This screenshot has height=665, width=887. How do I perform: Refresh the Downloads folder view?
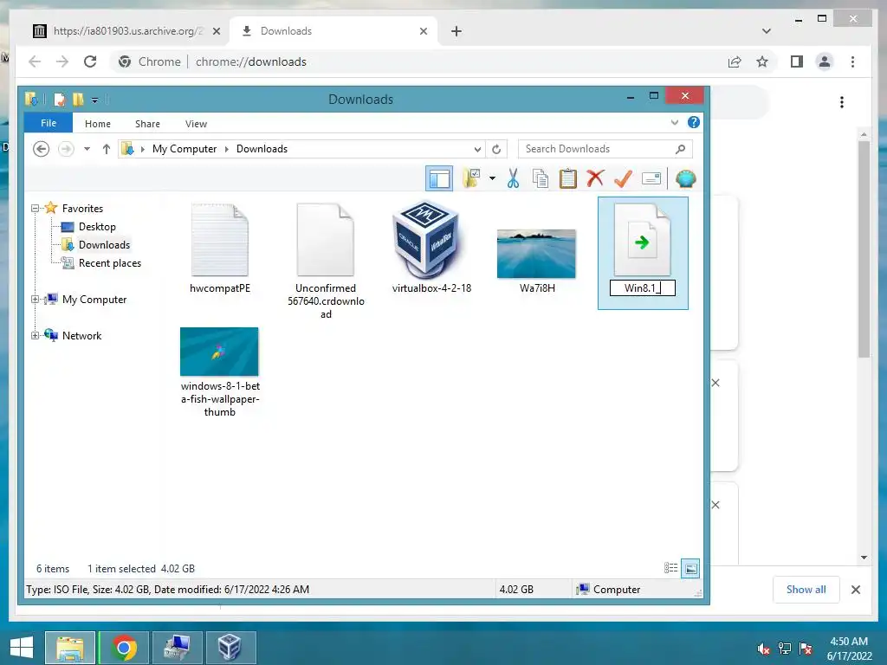(x=496, y=149)
